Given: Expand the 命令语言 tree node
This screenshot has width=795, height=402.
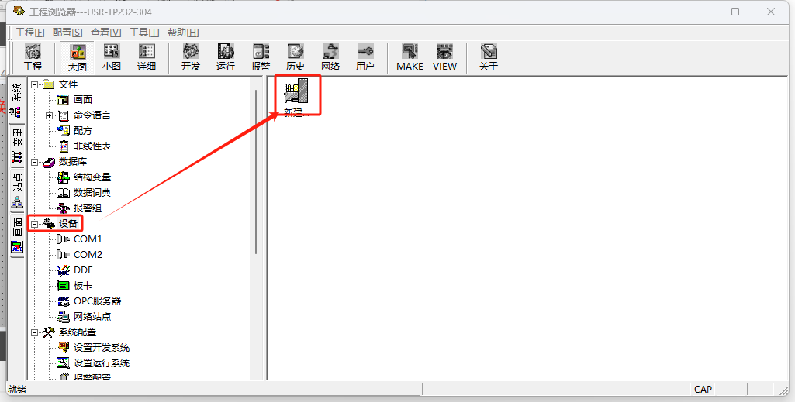Looking at the screenshot, I should point(49,115).
